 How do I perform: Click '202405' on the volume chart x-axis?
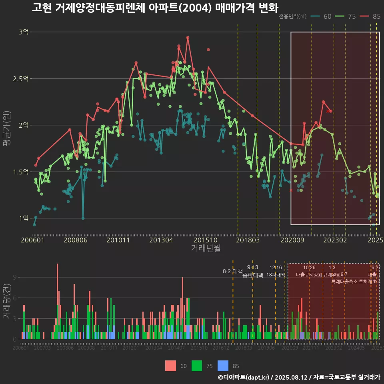356,348
